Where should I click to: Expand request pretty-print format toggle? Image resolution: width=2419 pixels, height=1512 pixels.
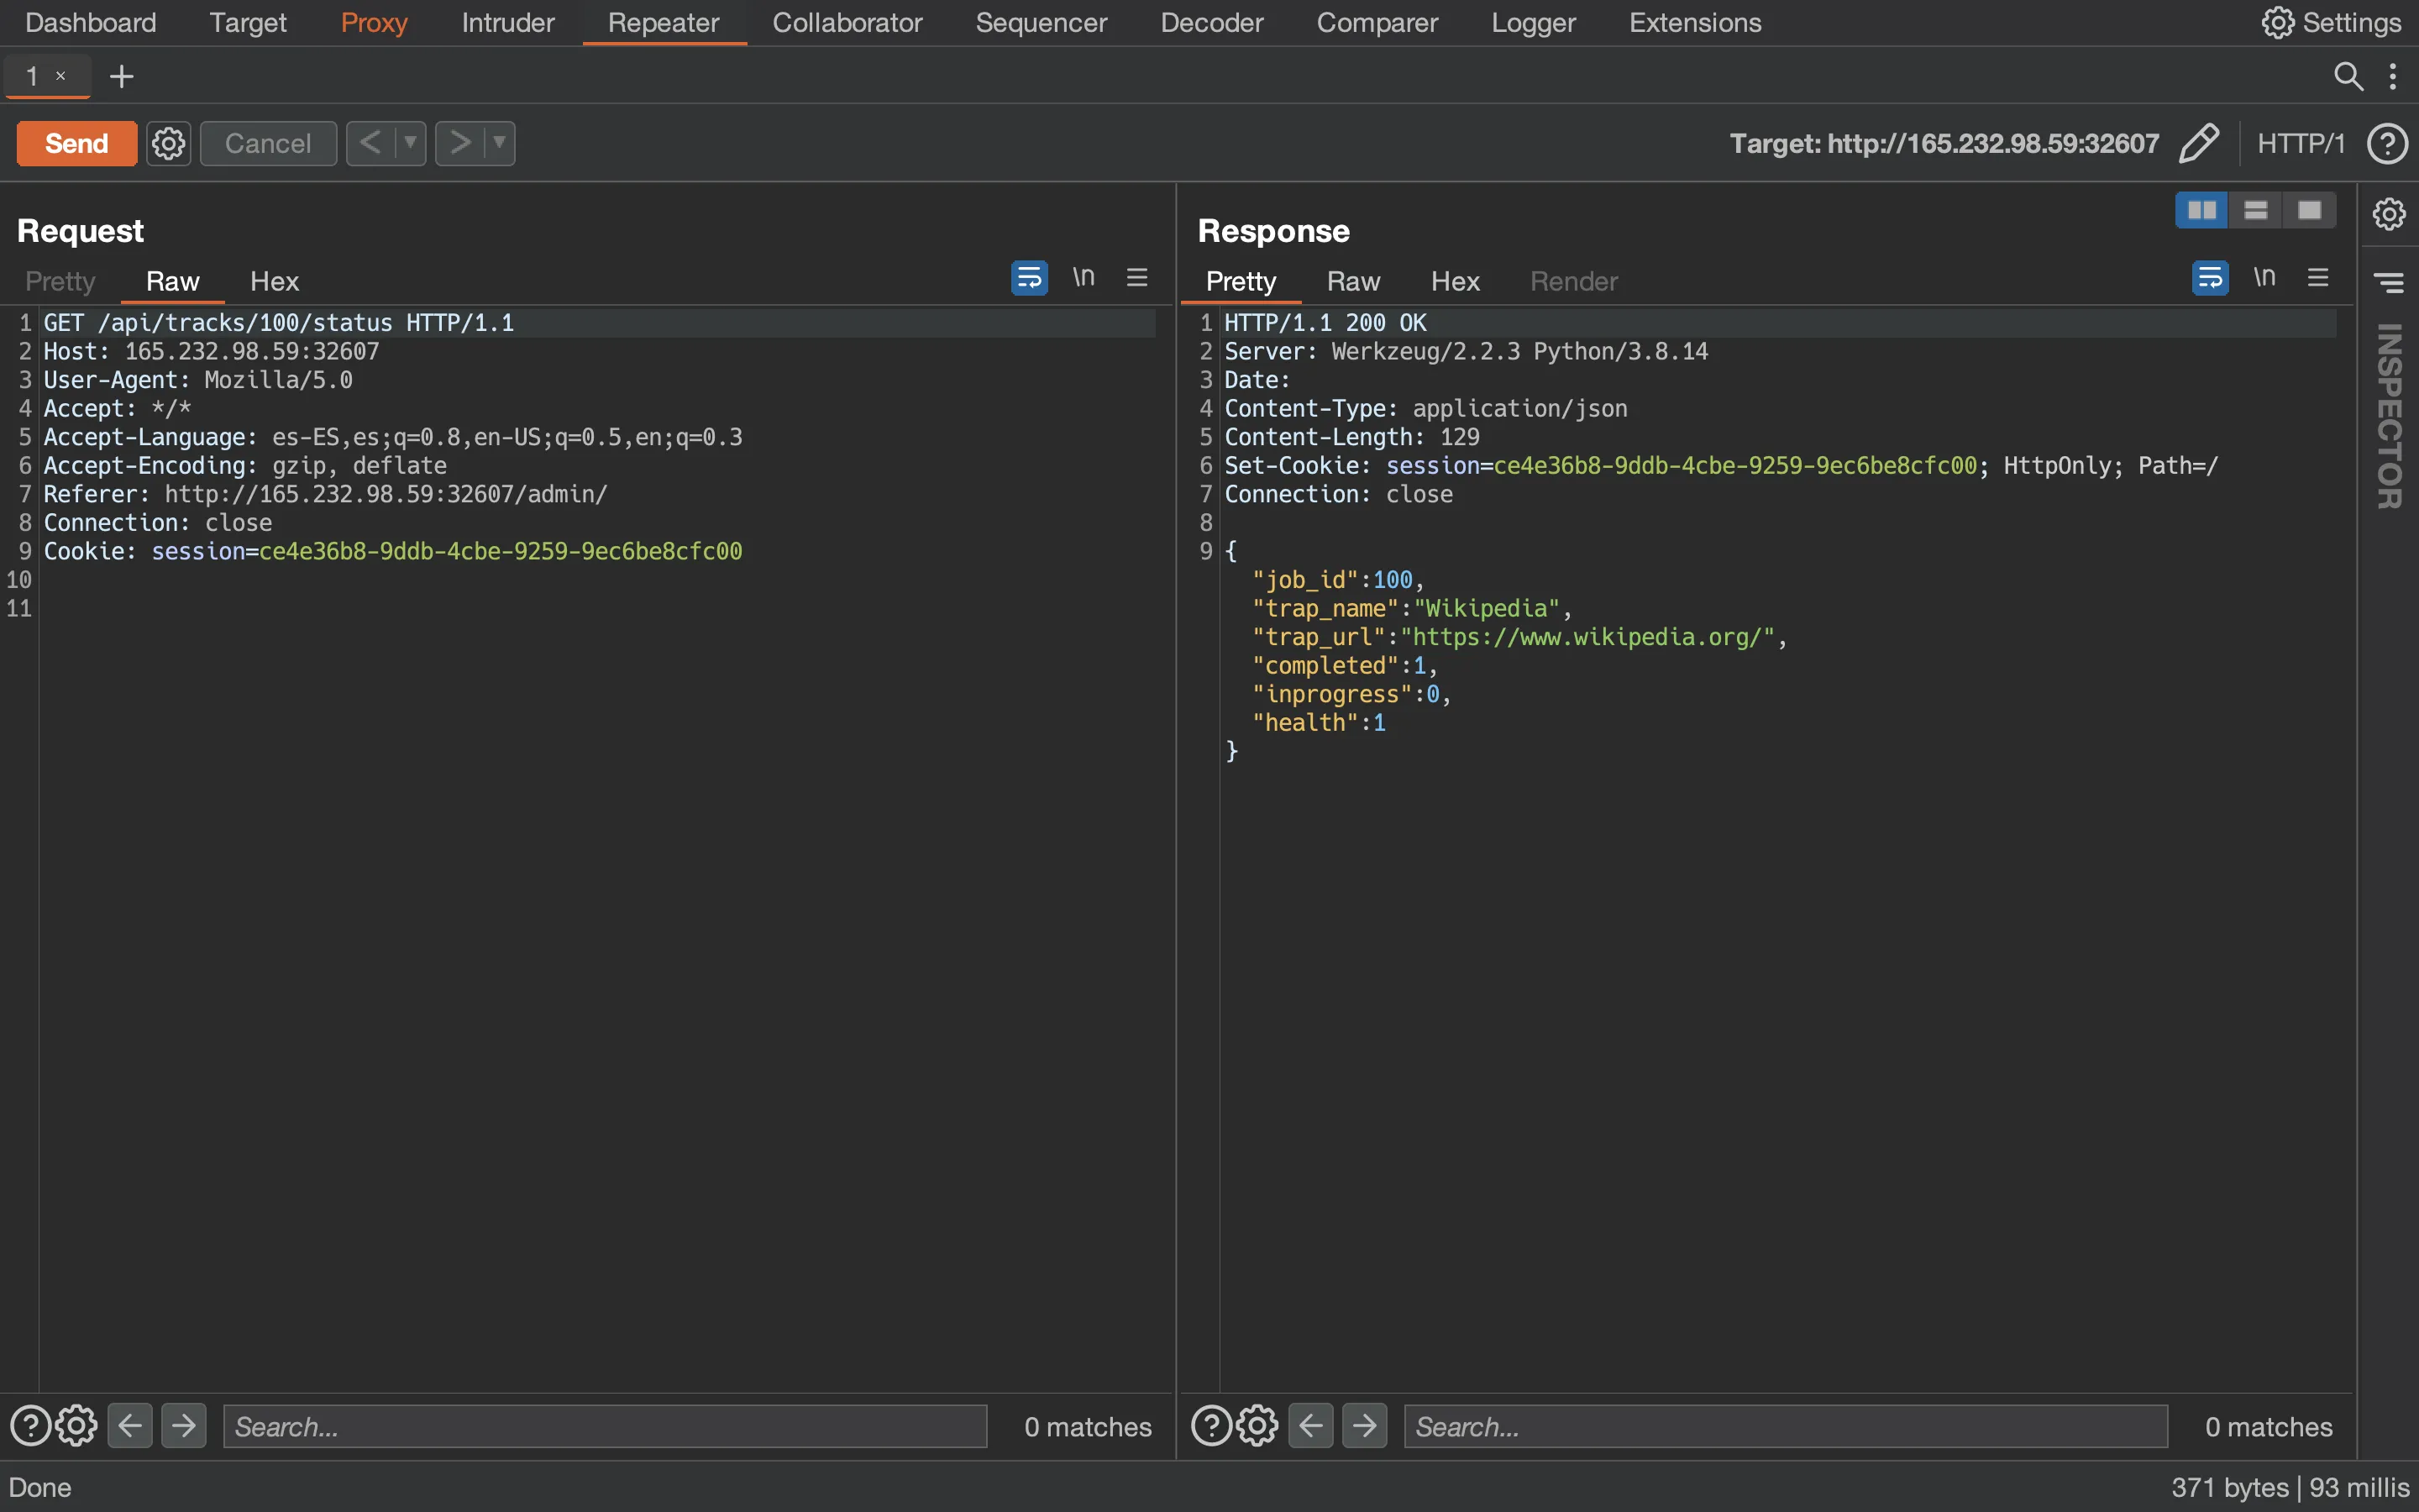point(1029,277)
